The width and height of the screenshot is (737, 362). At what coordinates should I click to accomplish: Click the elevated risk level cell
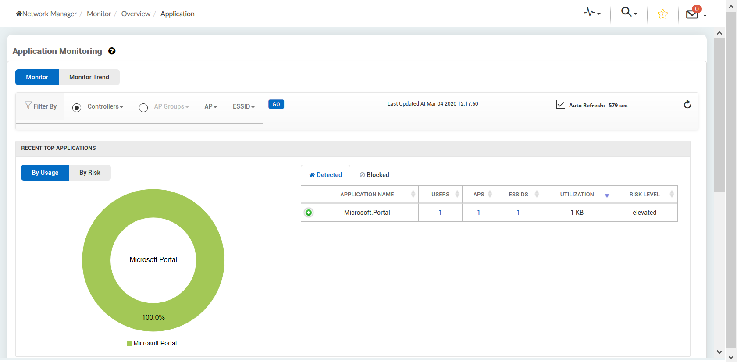coord(644,213)
